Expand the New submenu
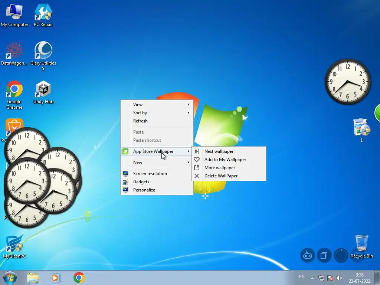The width and height of the screenshot is (380, 285). (157, 163)
